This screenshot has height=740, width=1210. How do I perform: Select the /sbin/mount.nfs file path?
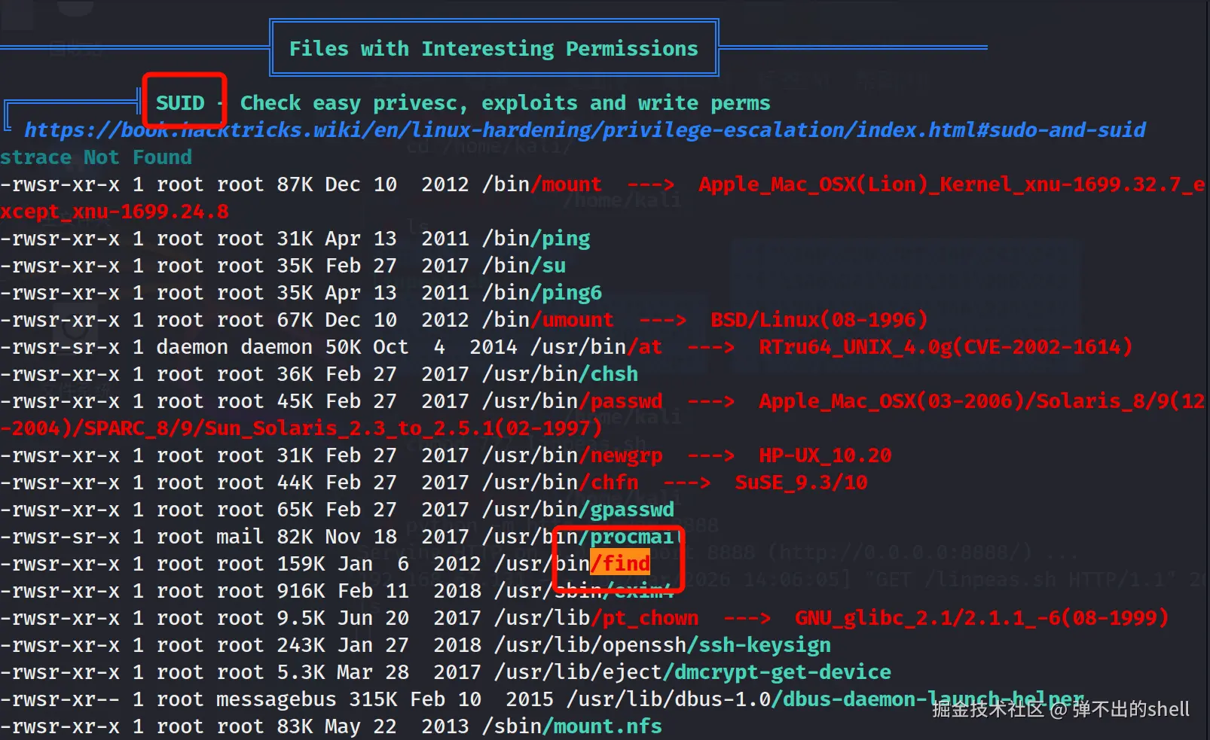(x=572, y=726)
